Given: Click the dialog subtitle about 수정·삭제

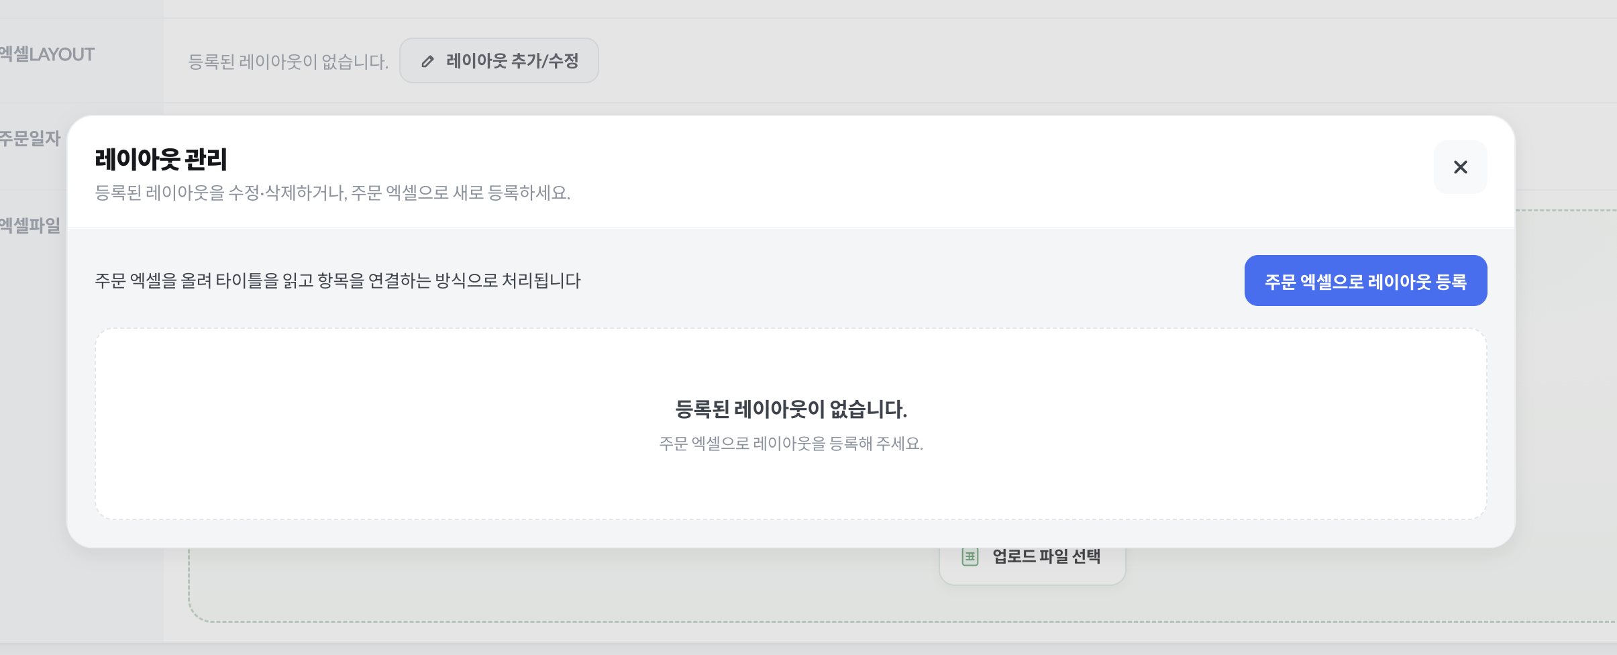Looking at the screenshot, I should click(333, 193).
